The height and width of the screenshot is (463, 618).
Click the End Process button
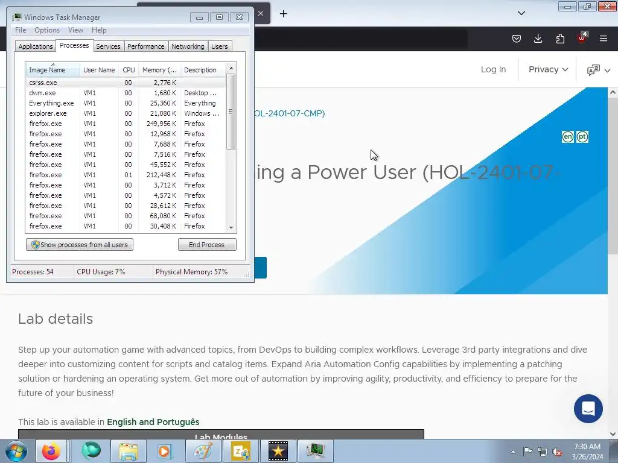tap(207, 245)
